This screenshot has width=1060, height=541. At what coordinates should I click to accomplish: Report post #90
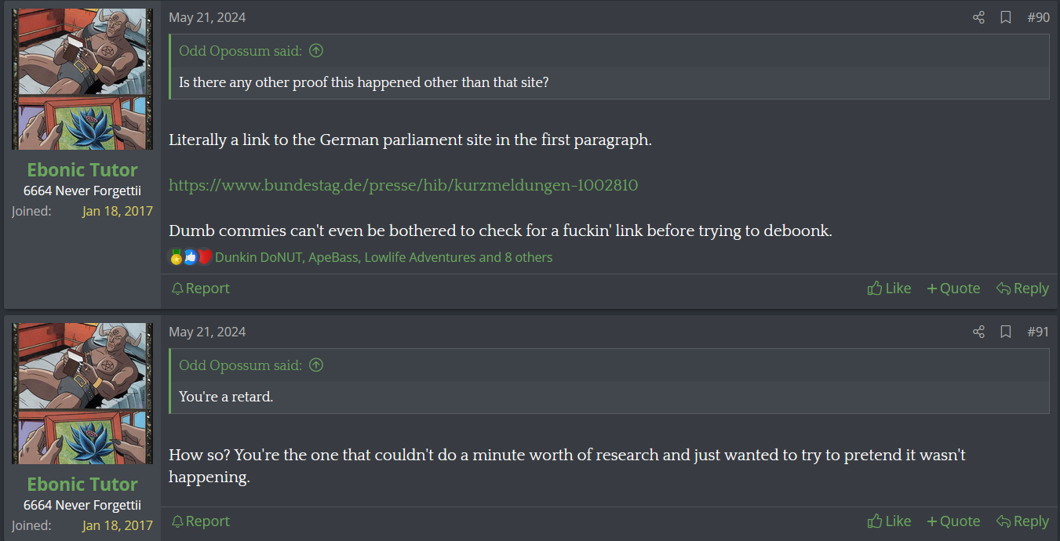[200, 289]
